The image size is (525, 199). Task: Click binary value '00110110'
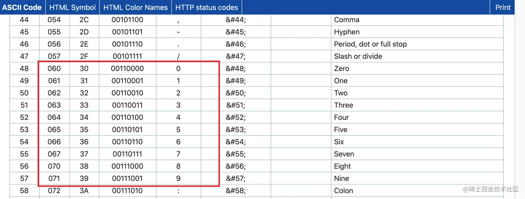pos(127,142)
